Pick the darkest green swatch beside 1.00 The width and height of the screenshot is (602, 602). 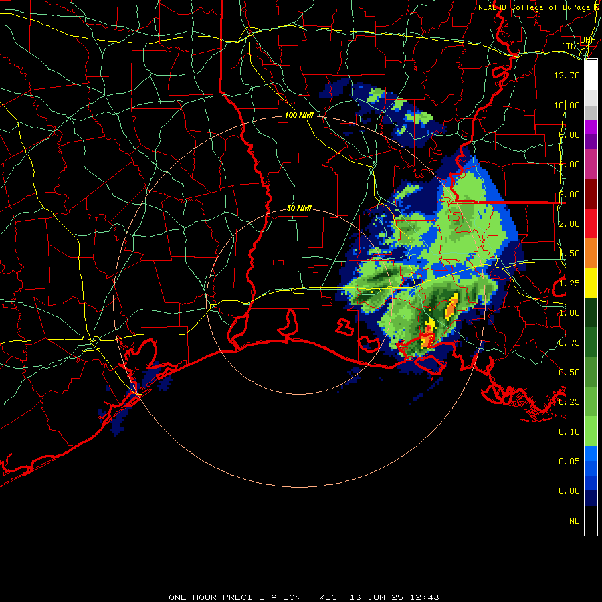coord(591,313)
